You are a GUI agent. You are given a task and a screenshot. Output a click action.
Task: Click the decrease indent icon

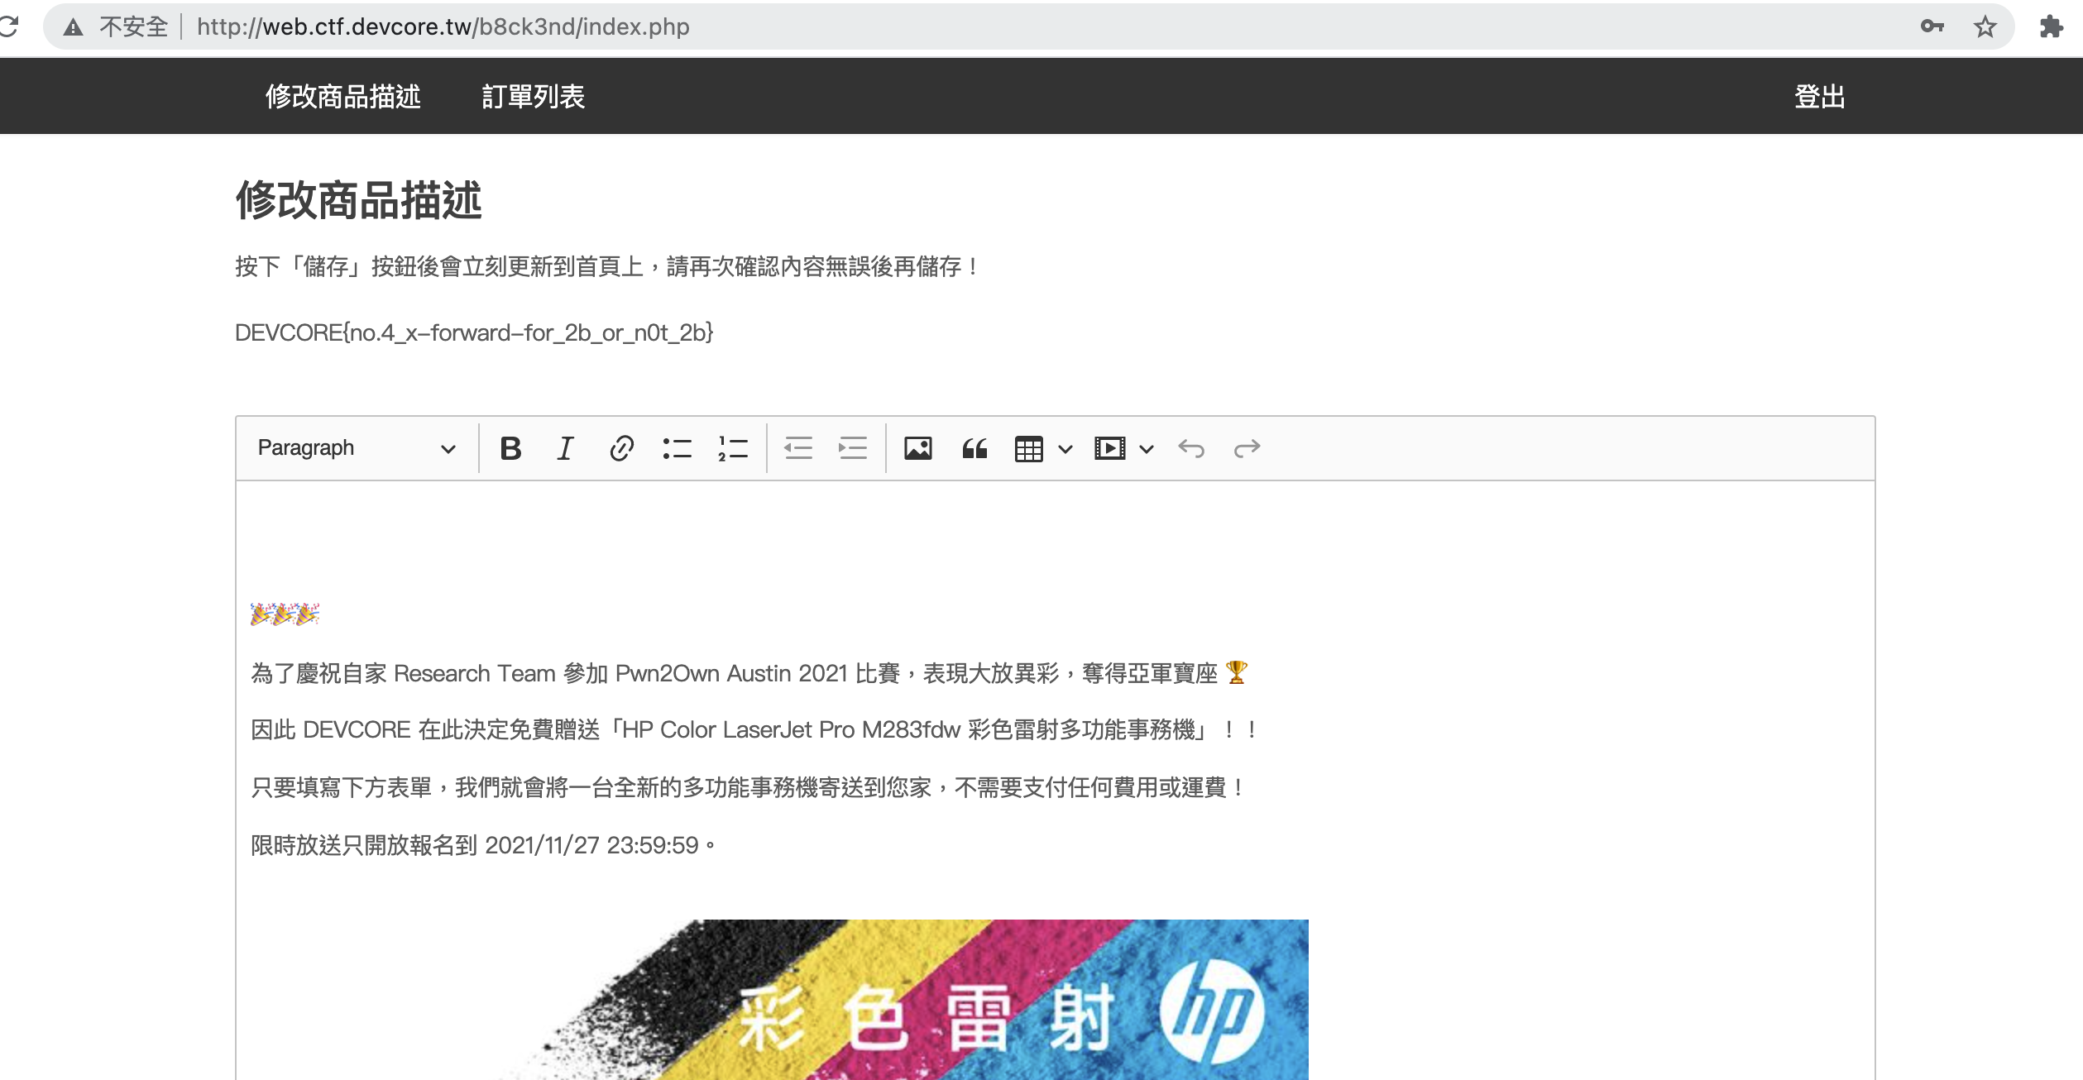tap(798, 448)
